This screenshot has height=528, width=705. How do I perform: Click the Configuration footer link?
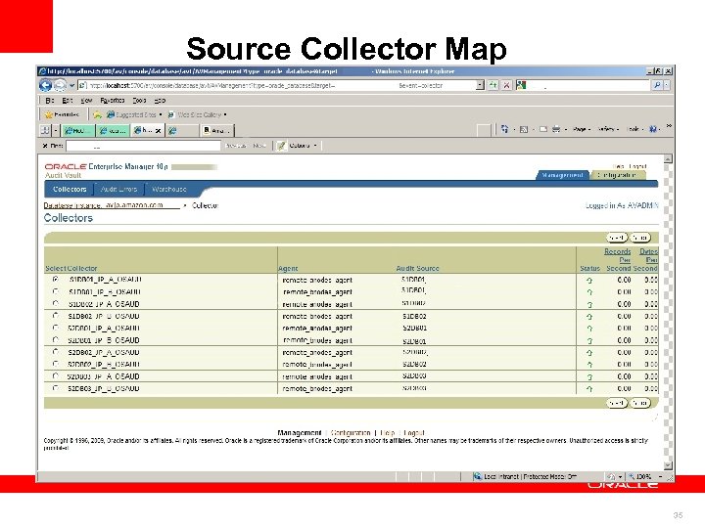pyautogui.click(x=351, y=433)
